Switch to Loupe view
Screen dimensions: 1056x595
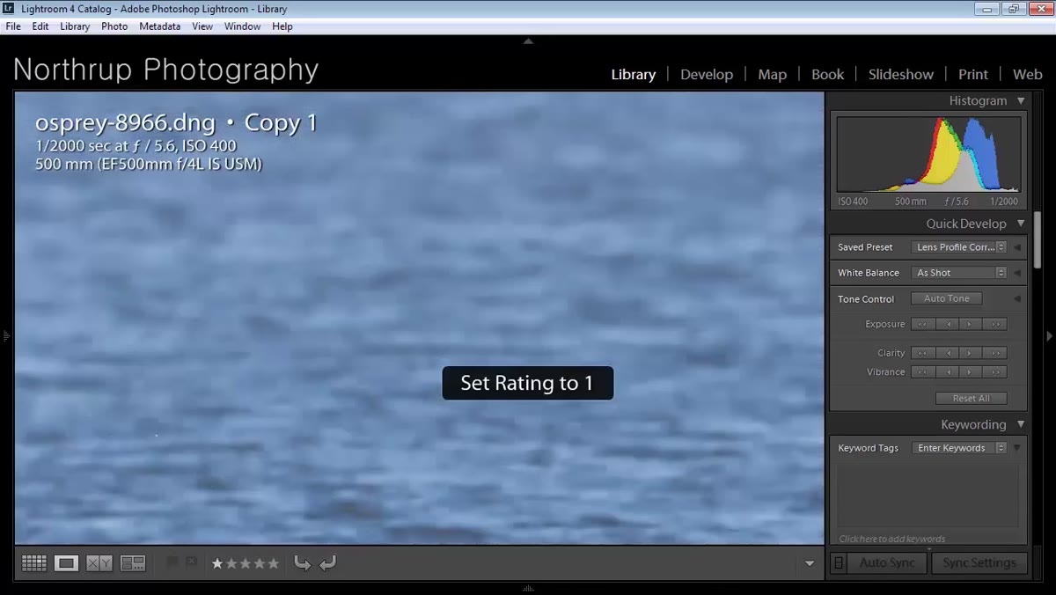coord(66,563)
